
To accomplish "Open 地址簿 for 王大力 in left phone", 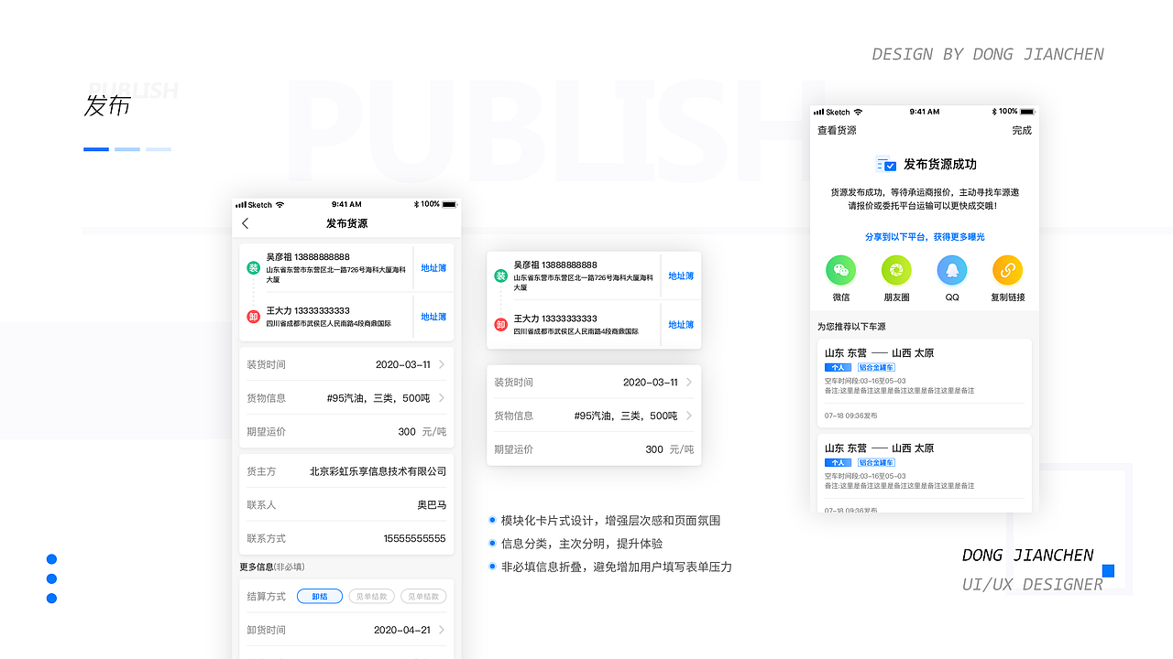I will click(x=433, y=317).
